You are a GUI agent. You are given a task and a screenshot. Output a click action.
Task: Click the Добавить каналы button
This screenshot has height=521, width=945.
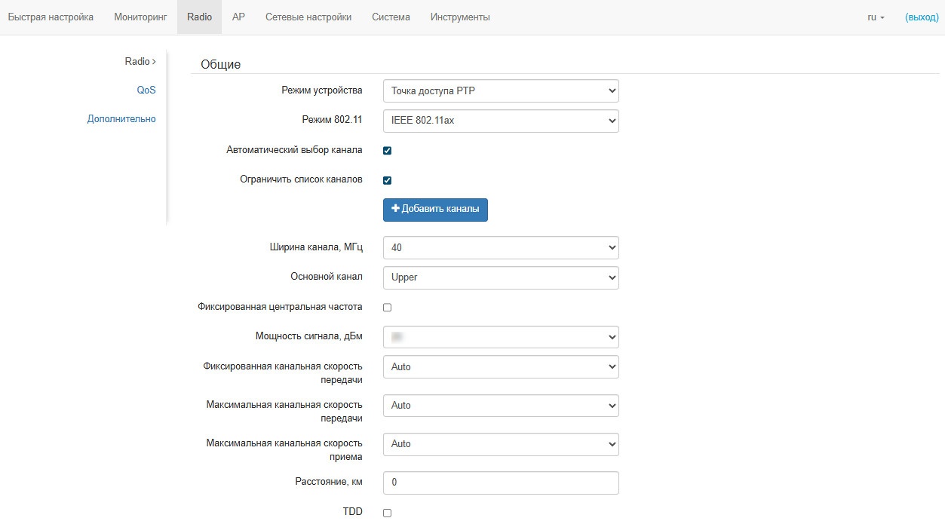tap(435, 210)
